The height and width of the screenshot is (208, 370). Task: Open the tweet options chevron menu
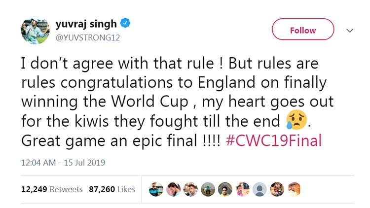click(x=350, y=31)
